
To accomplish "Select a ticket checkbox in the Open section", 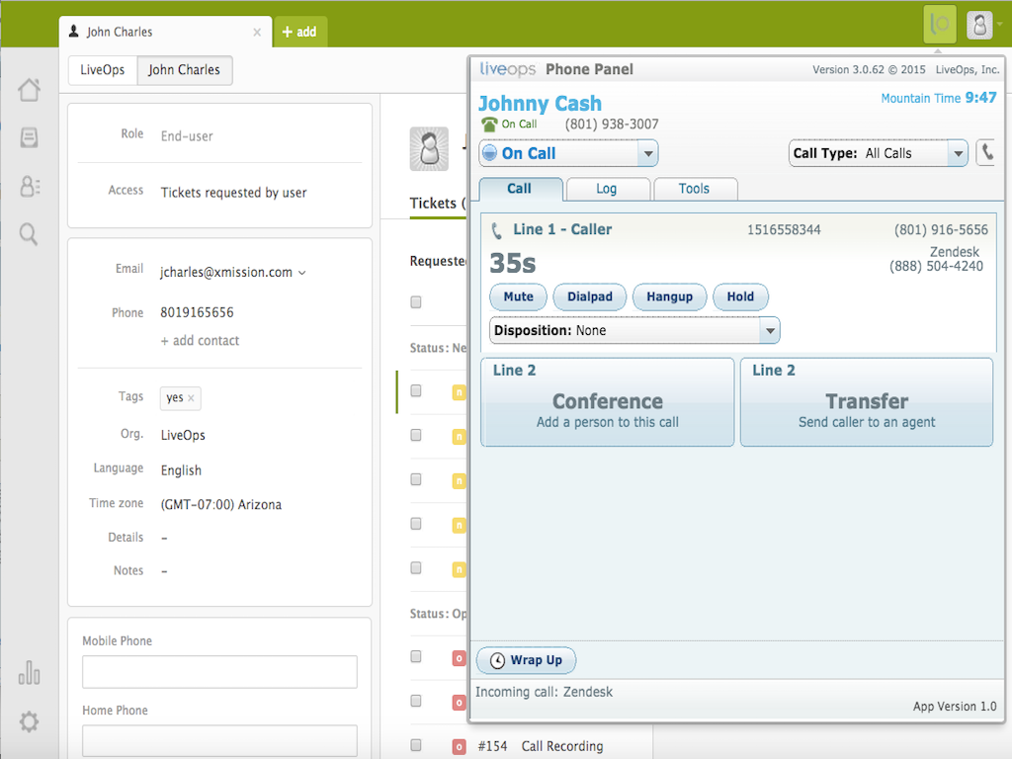I will coord(415,656).
